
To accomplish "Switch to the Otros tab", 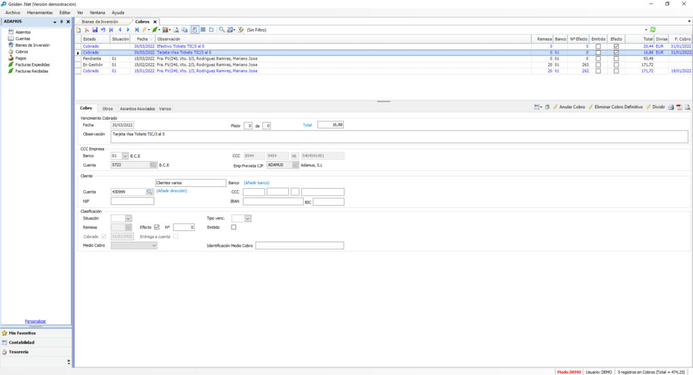I will pos(108,109).
